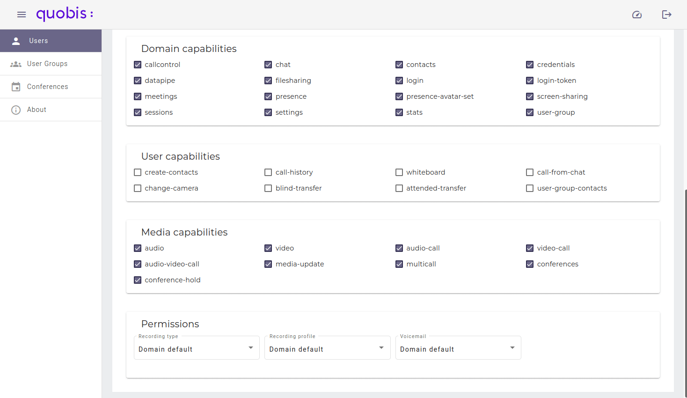
Task: Uncheck the audio media capability
Action: 138,248
